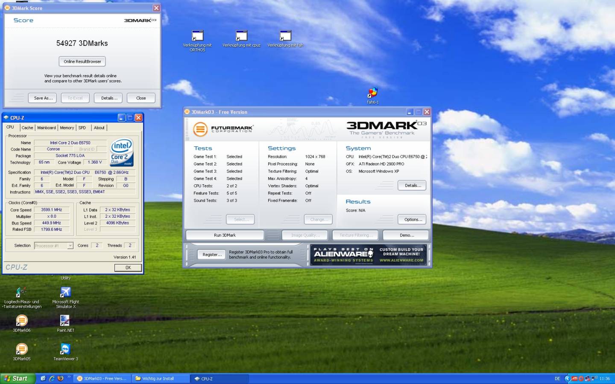Switch to the Memory tab in CPU-Z

point(67,128)
